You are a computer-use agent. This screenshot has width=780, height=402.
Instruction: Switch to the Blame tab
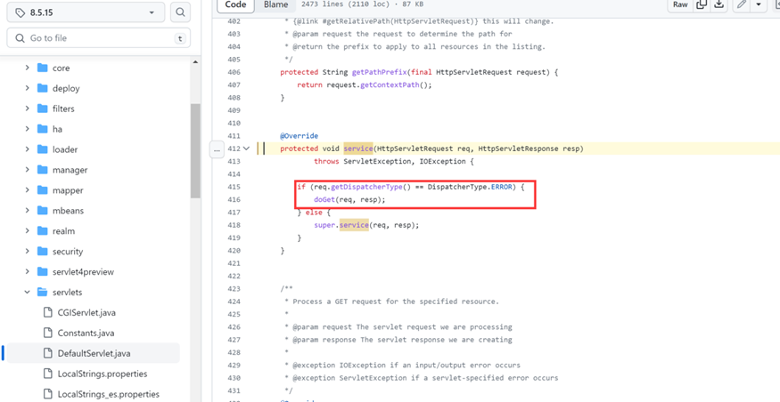276,4
